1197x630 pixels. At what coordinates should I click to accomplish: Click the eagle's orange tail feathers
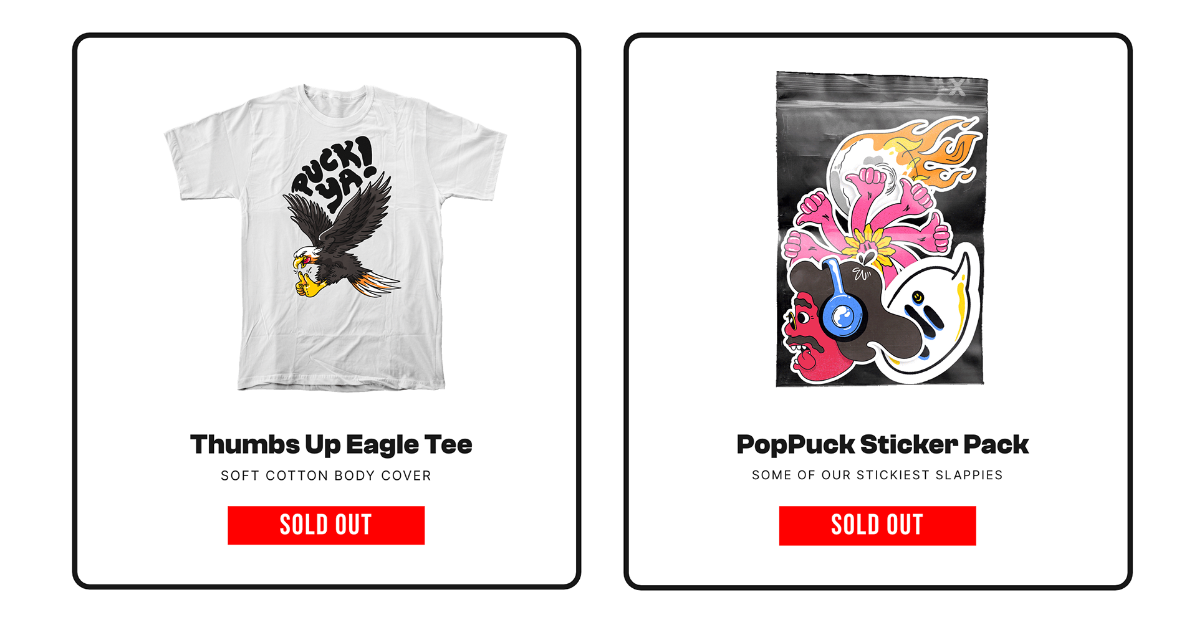[x=375, y=282]
